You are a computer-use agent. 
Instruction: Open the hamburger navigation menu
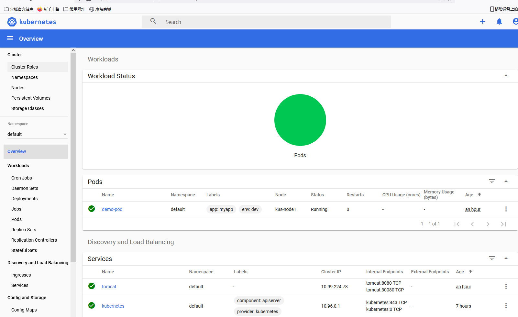click(10, 38)
